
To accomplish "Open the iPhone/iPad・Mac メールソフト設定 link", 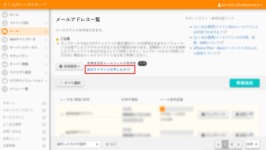I will [225, 51].
